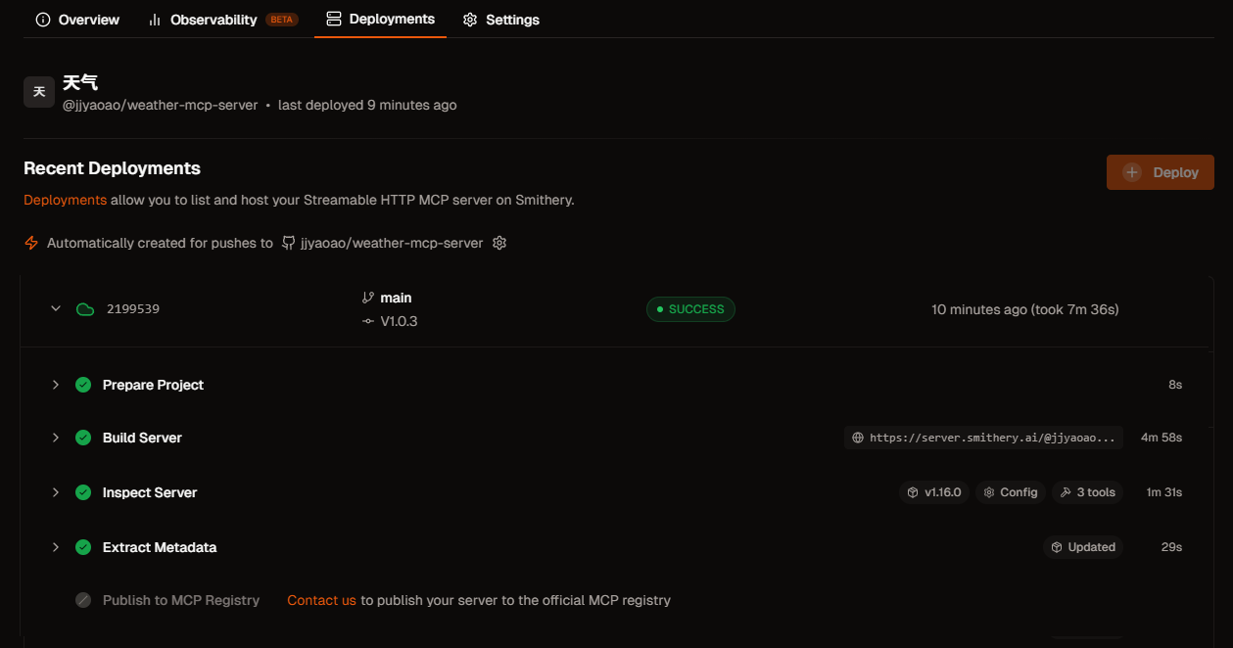This screenshot has height=648, width=1233.
Task: Switch to the Overview tab
Action: (x=77, y=20)
